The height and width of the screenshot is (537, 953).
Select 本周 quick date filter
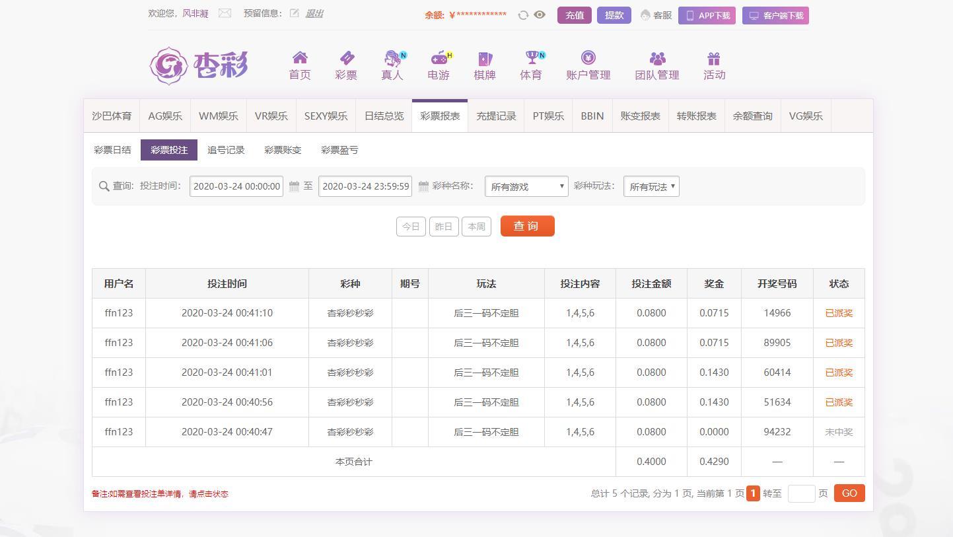pyautogui.click(x=476, y=227)
